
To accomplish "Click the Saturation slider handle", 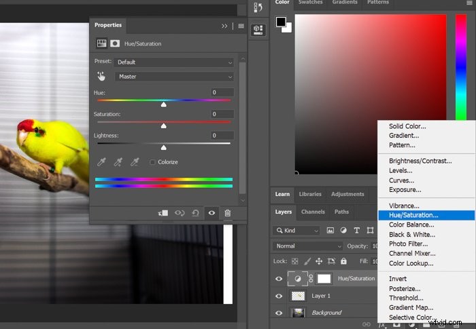I will [164, 125].
